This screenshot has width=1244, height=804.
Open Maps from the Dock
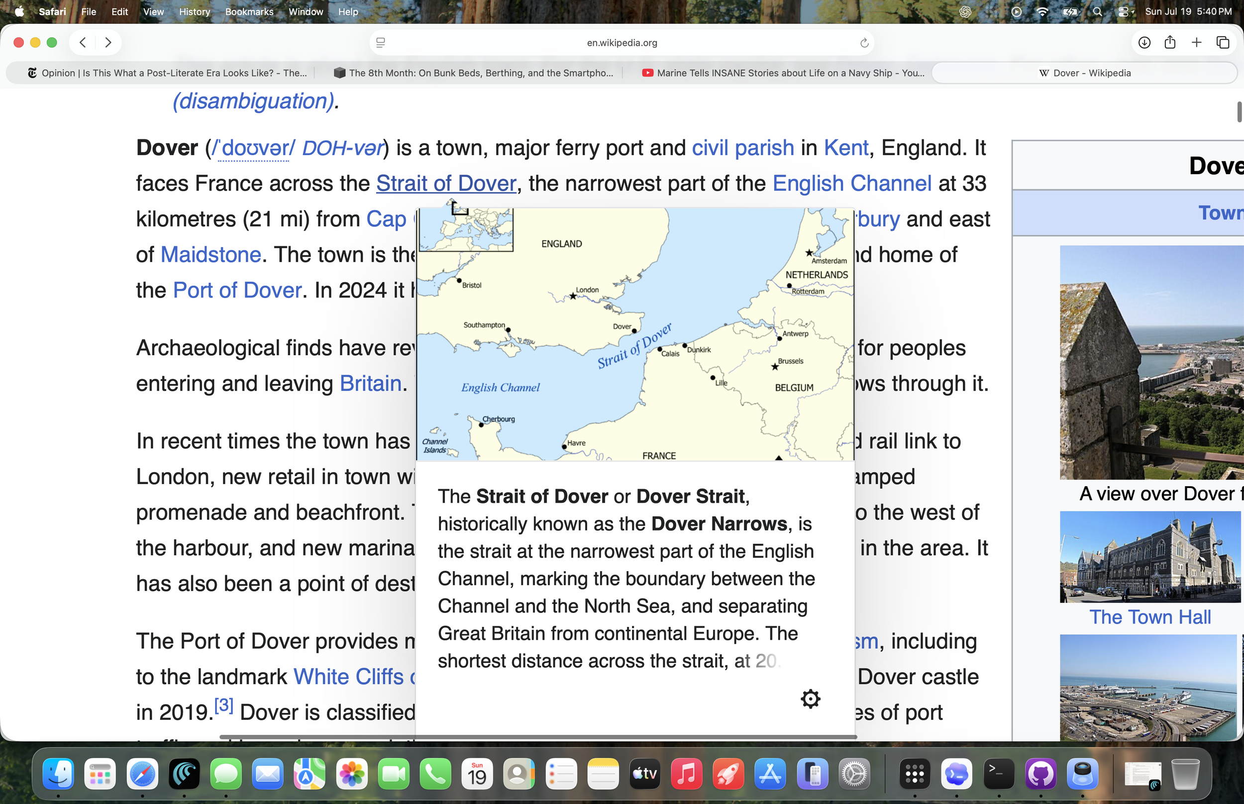point(310,774)
